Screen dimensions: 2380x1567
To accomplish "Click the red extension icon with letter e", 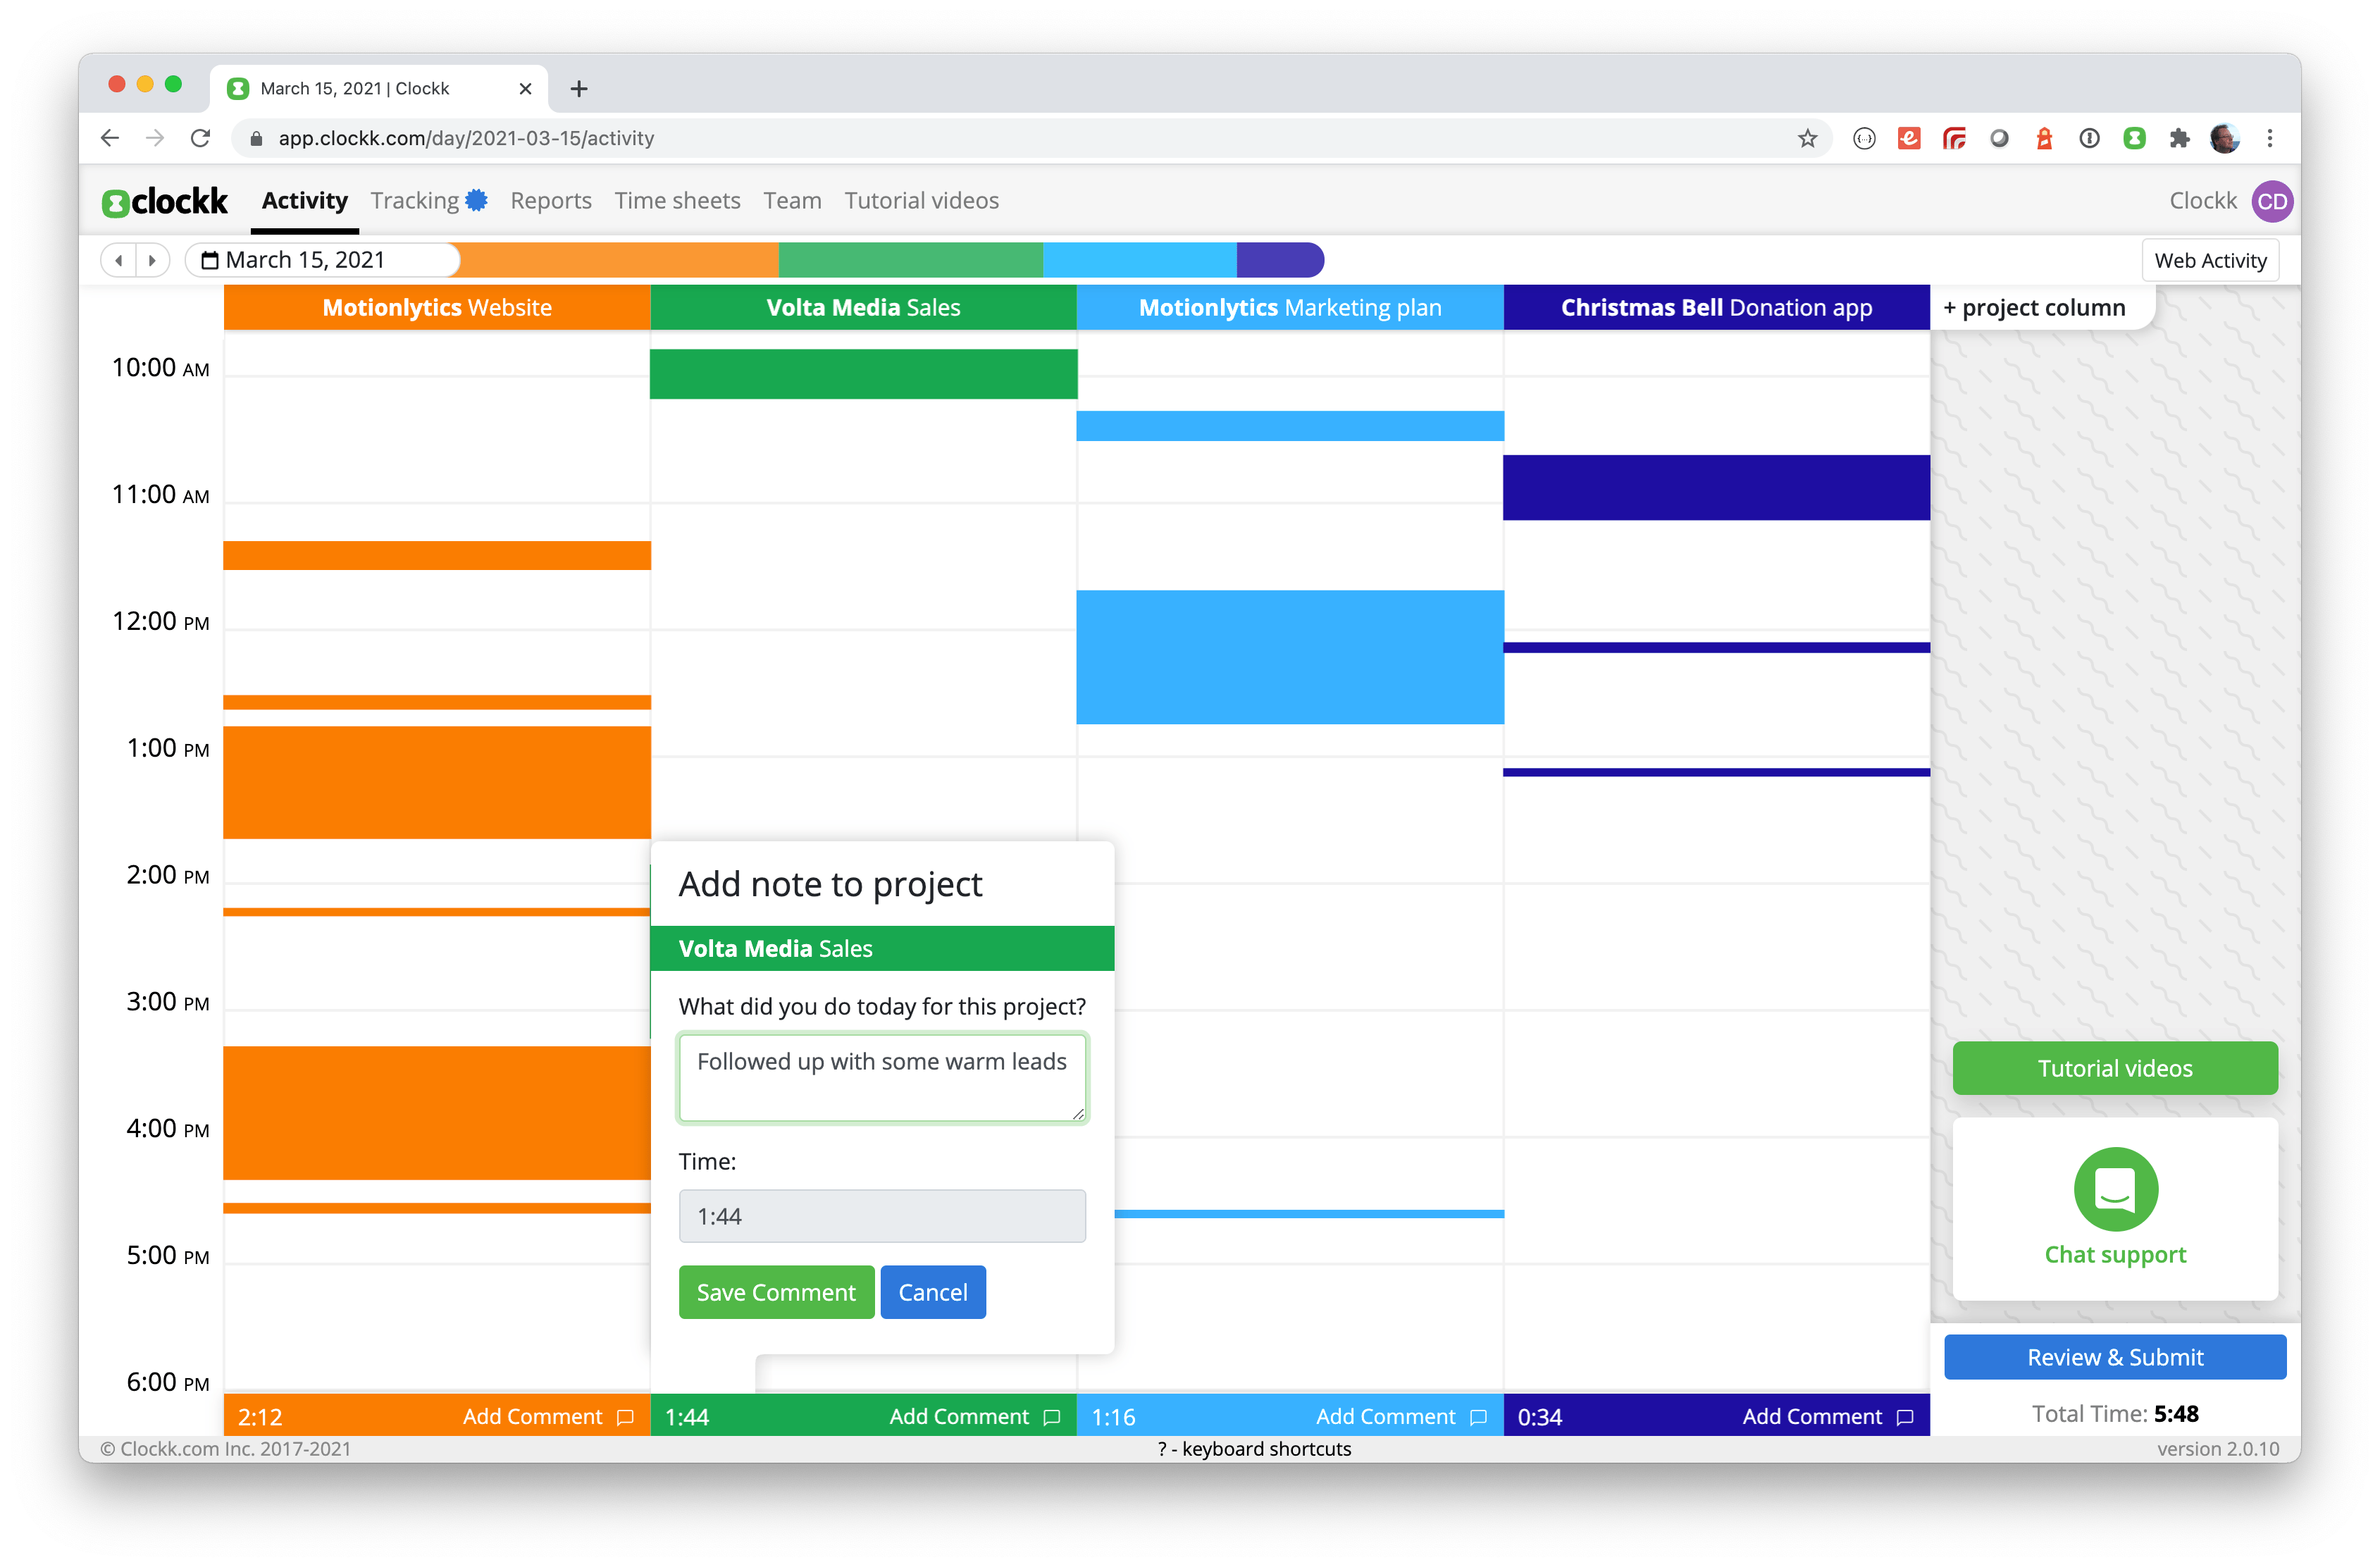I will 1909,138.
